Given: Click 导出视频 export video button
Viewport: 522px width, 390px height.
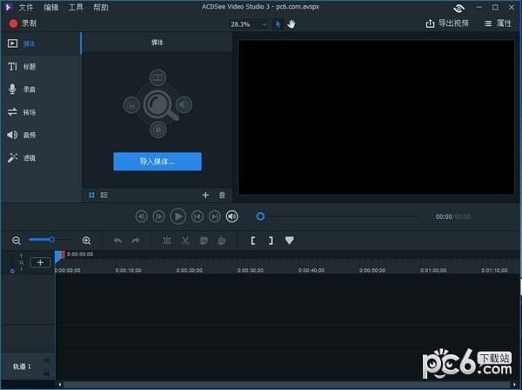Looking at the screenshot, I should point(447,23).
